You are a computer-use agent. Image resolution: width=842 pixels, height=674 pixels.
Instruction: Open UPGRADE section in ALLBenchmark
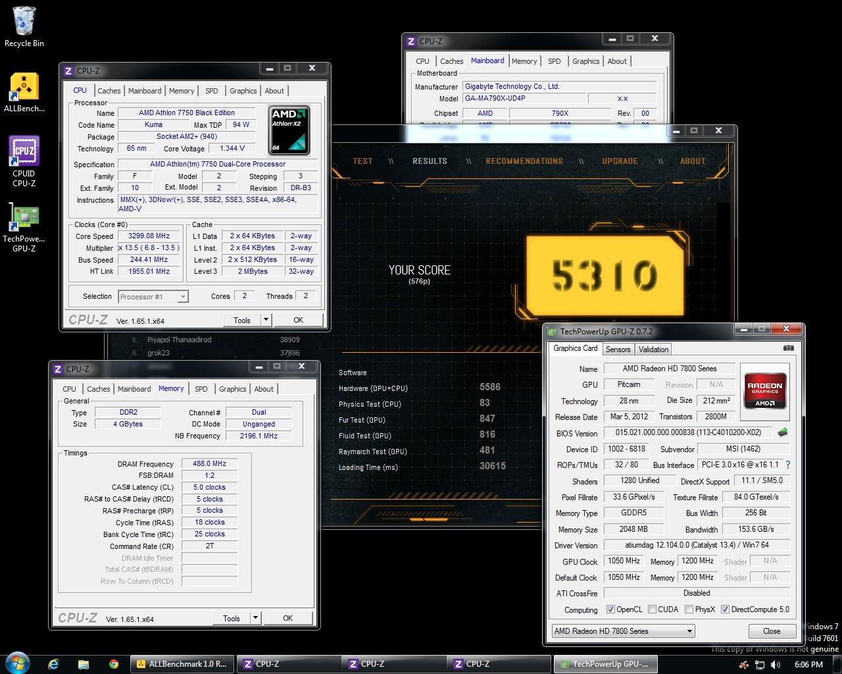[x=620, y=161]
